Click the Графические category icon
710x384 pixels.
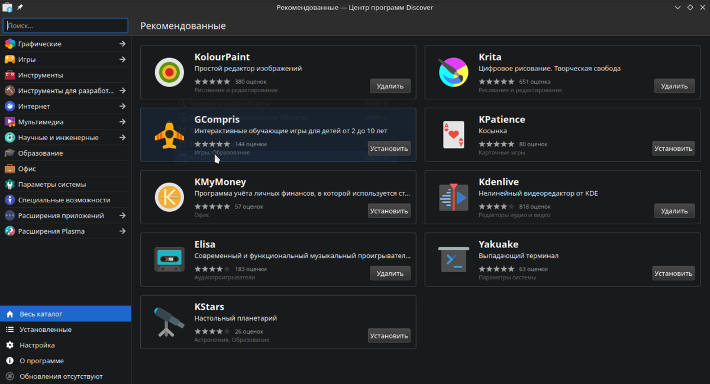click(x=9, y=44)
